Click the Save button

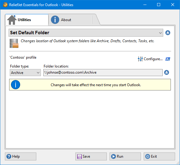pyautogui.click(x=91, y=156)
